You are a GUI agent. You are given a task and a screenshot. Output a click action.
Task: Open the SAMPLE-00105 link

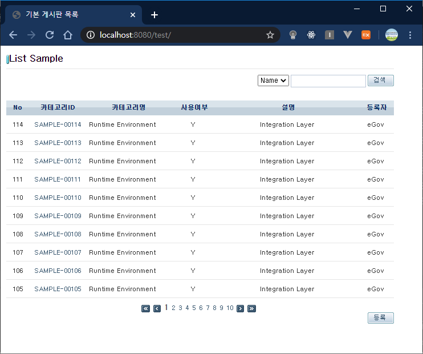point(58,289)
